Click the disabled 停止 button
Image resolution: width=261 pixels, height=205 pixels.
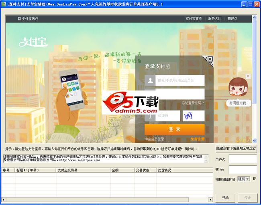coord(247,198)
